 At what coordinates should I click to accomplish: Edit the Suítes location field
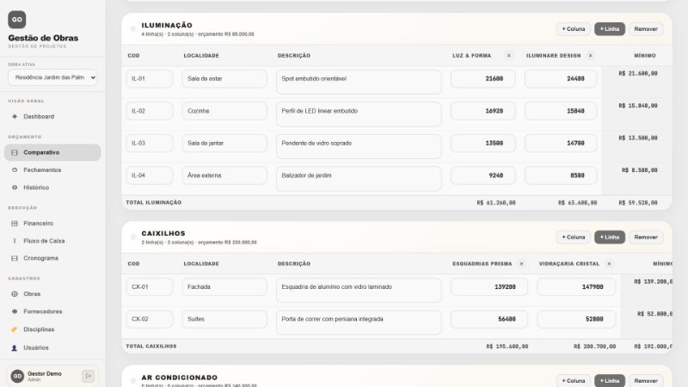point(224,319)
